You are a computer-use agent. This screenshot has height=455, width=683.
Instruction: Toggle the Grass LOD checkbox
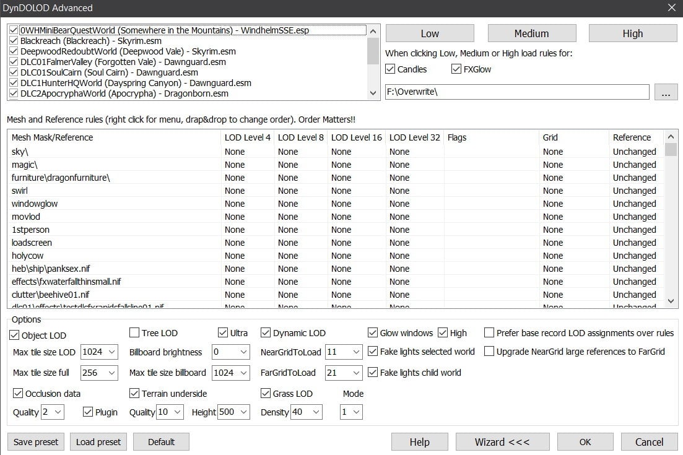pos(265,394)
